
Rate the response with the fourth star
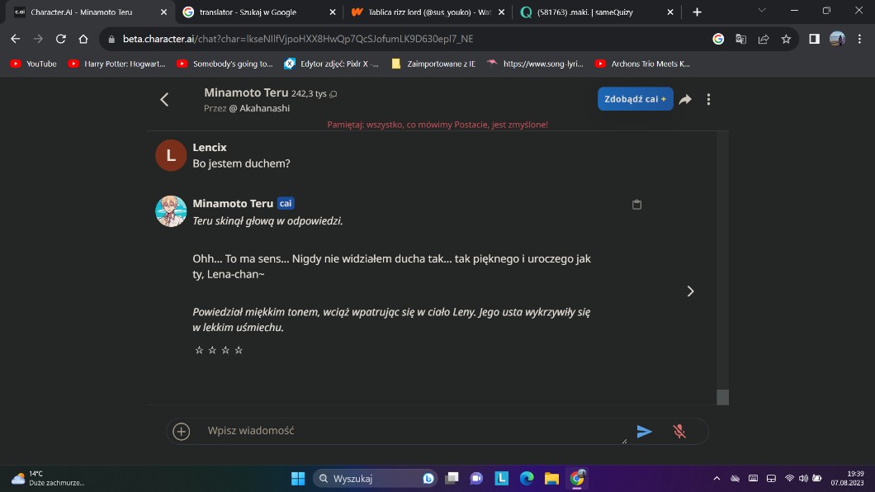[x=239, y=350]
